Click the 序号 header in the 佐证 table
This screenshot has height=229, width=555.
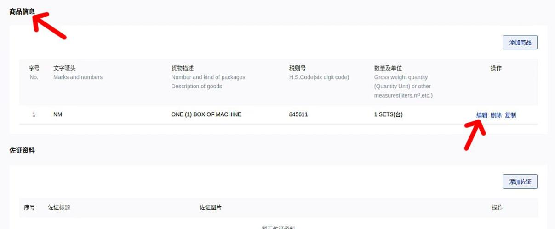coord(29,207)
